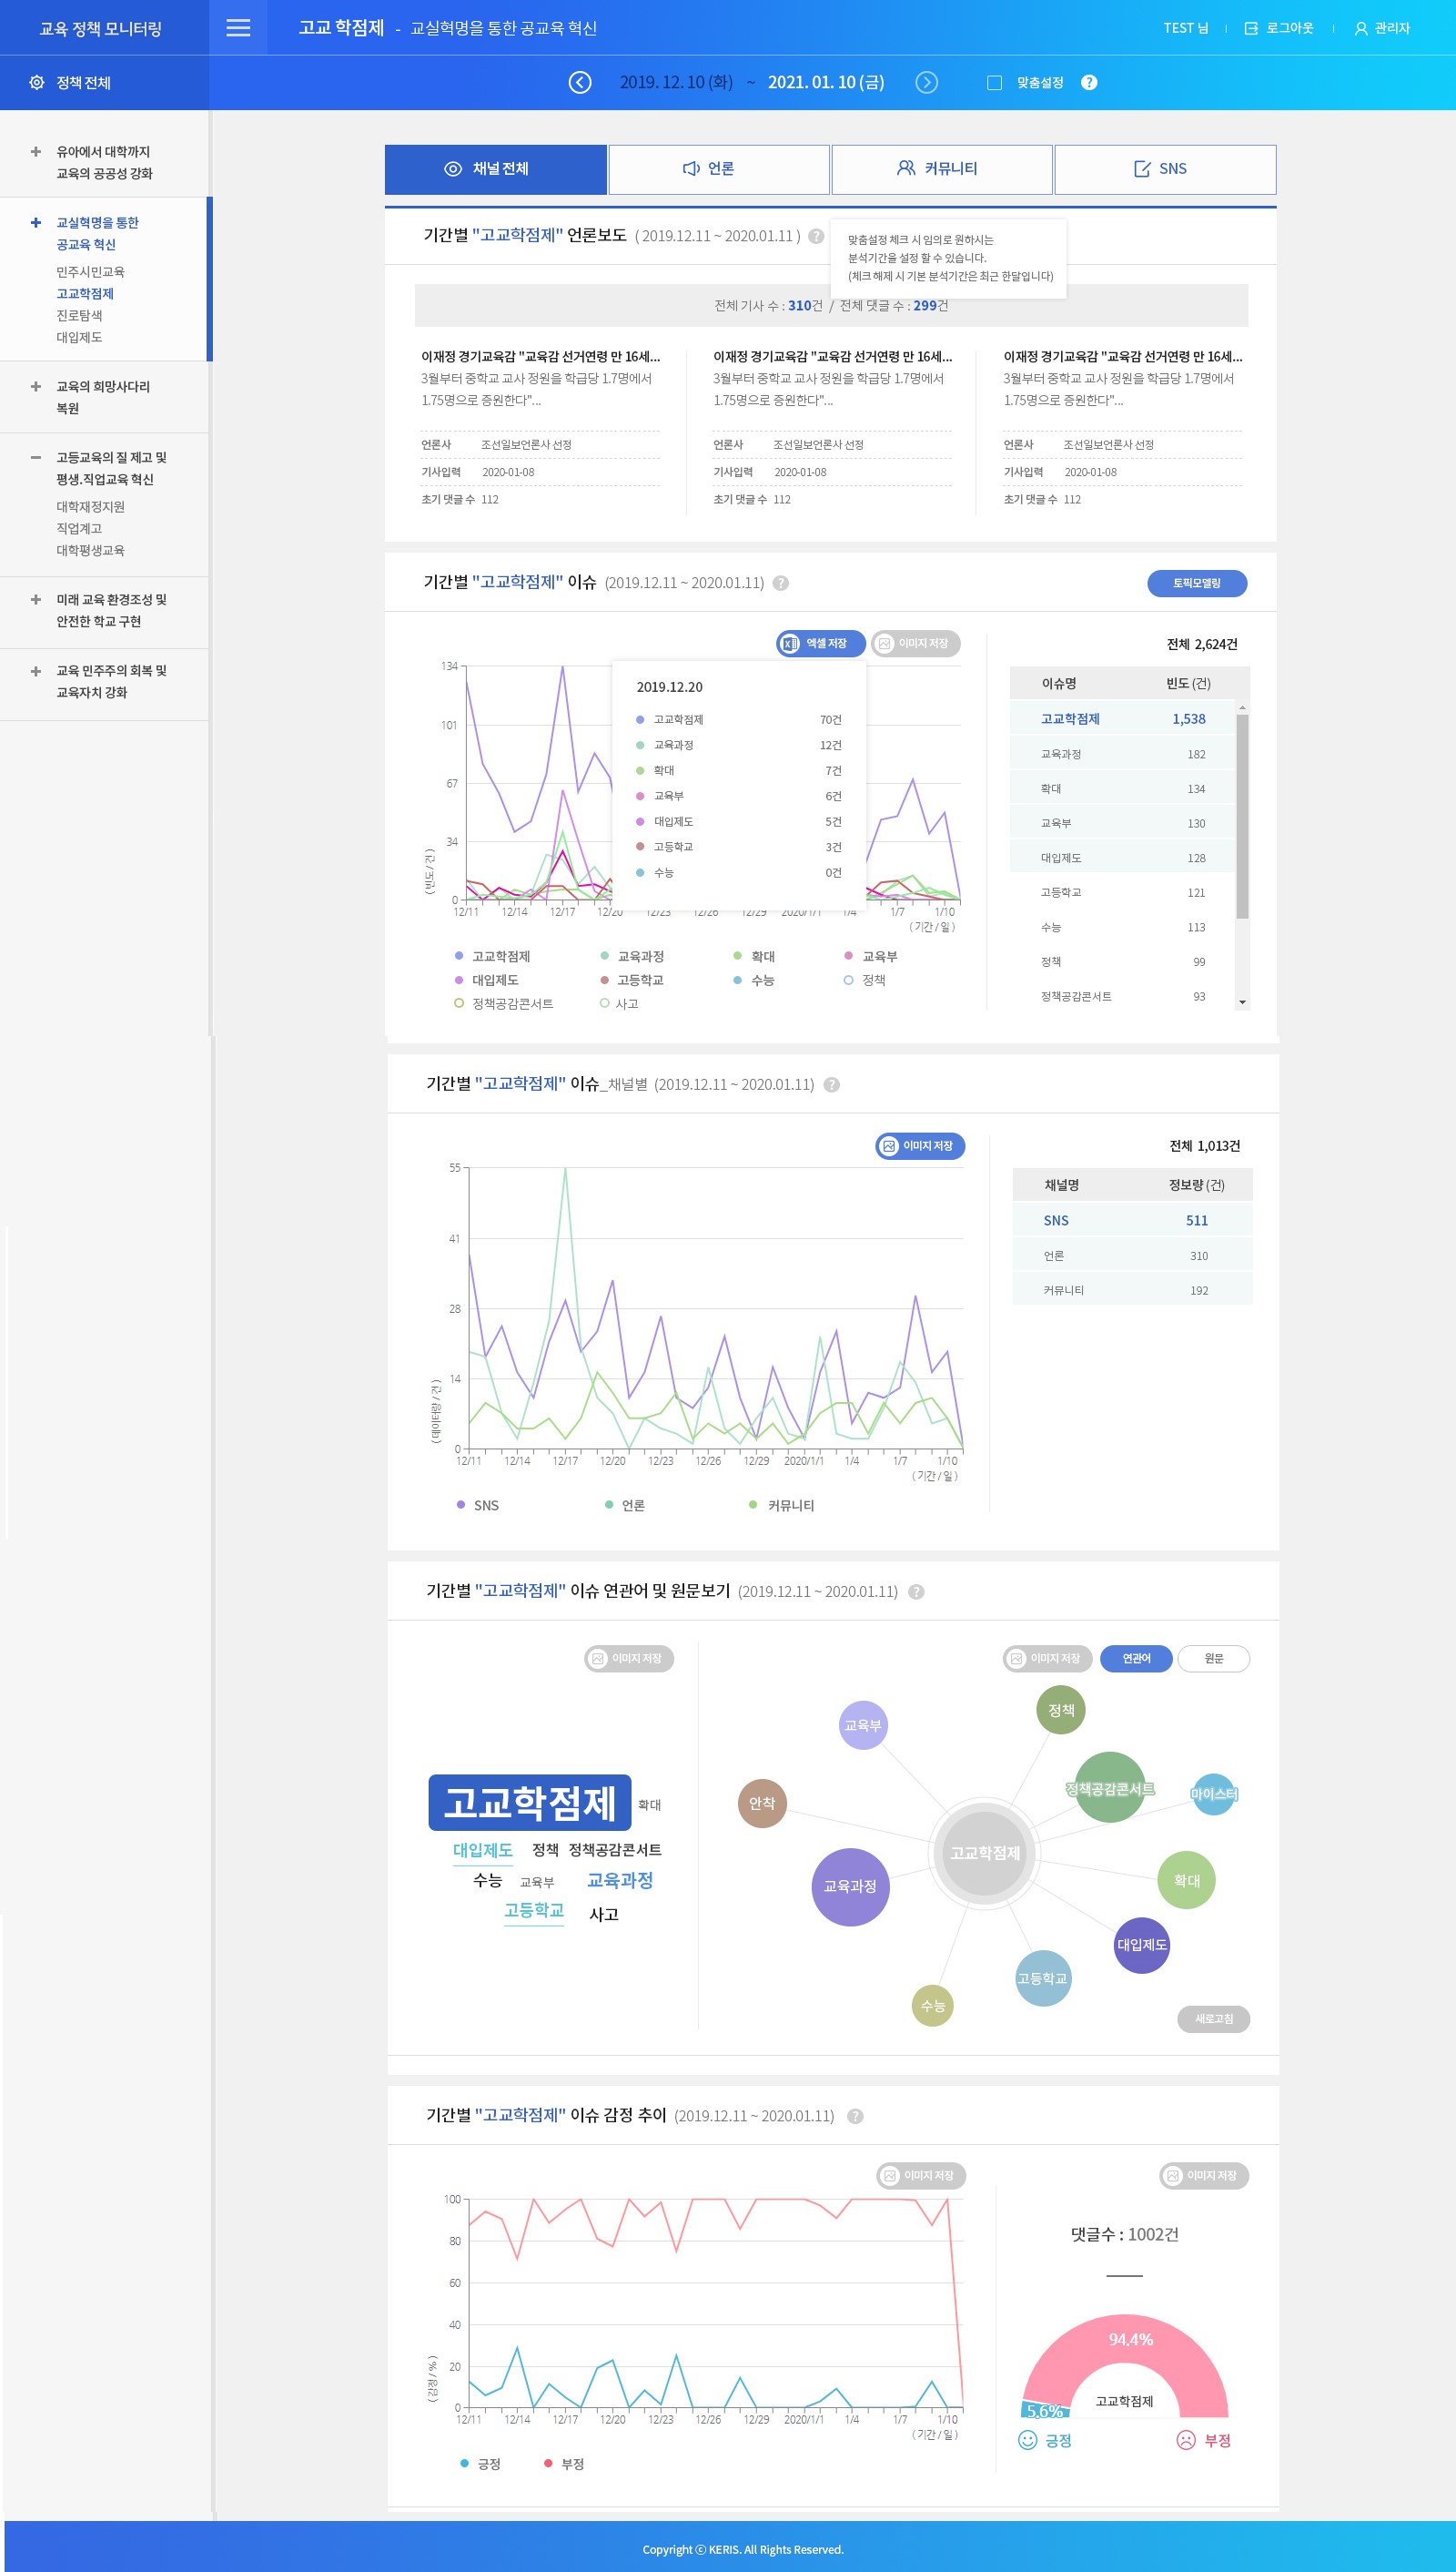
Task: Click the 마이스터 node in relation graph
Action: click(1214, 1794)
